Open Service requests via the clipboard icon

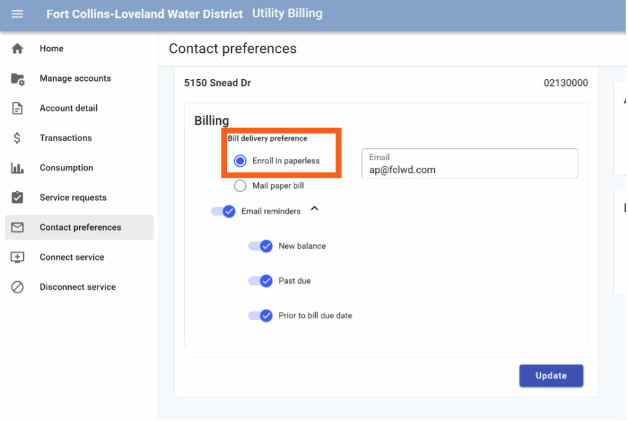(x=17, y=197)
